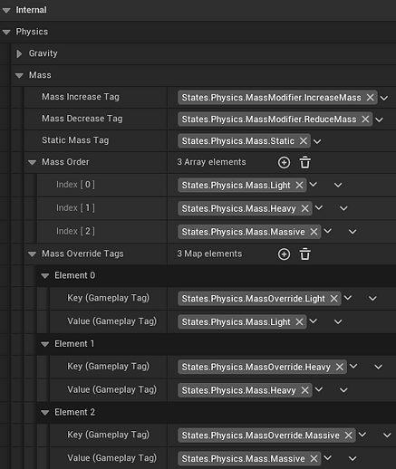The width and height of the screenshot is (396, 469).
Task: Open row options menu for MassOverride.Heavy key row
Action: pyautogui.click(x=379, y=367)
